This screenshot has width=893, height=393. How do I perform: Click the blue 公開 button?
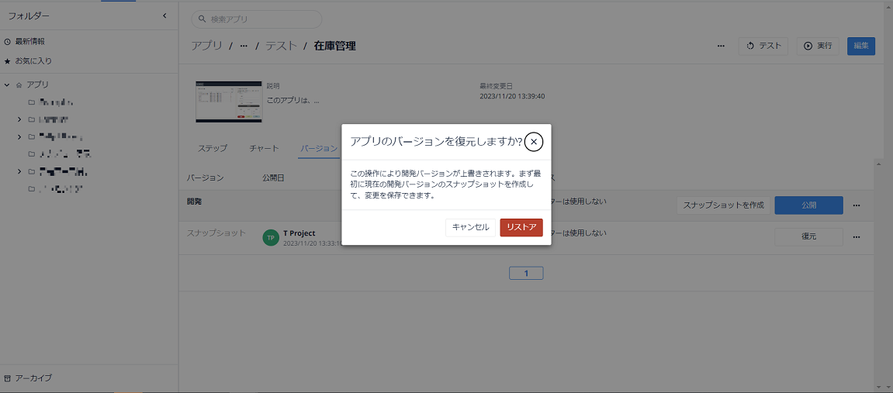coord(808,205)
